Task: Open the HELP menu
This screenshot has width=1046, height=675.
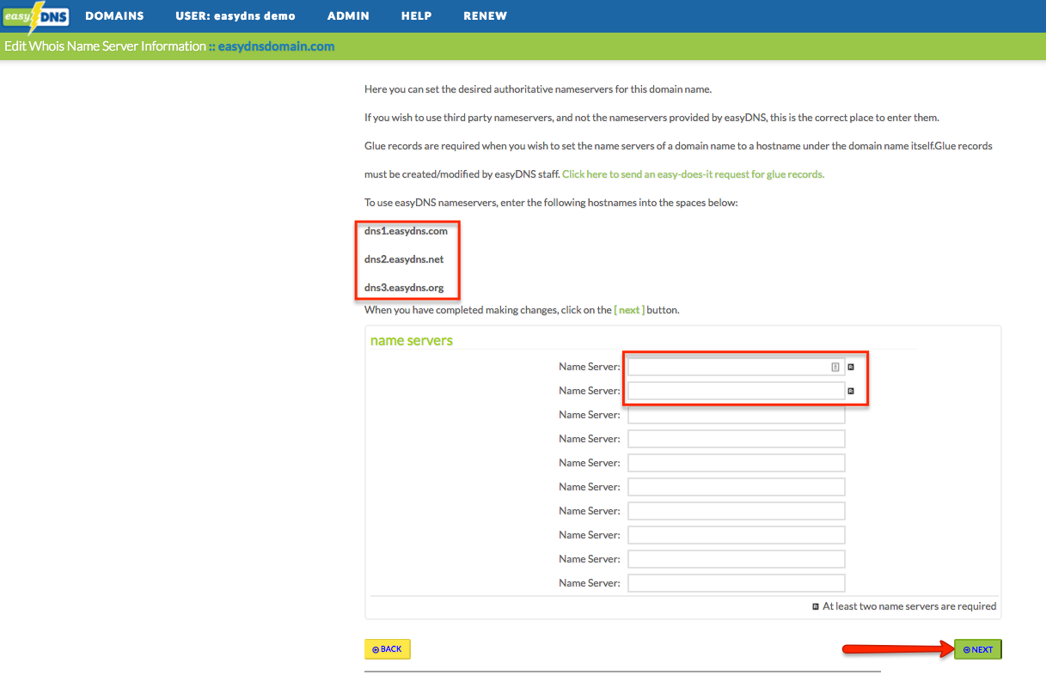Action: 416,16
